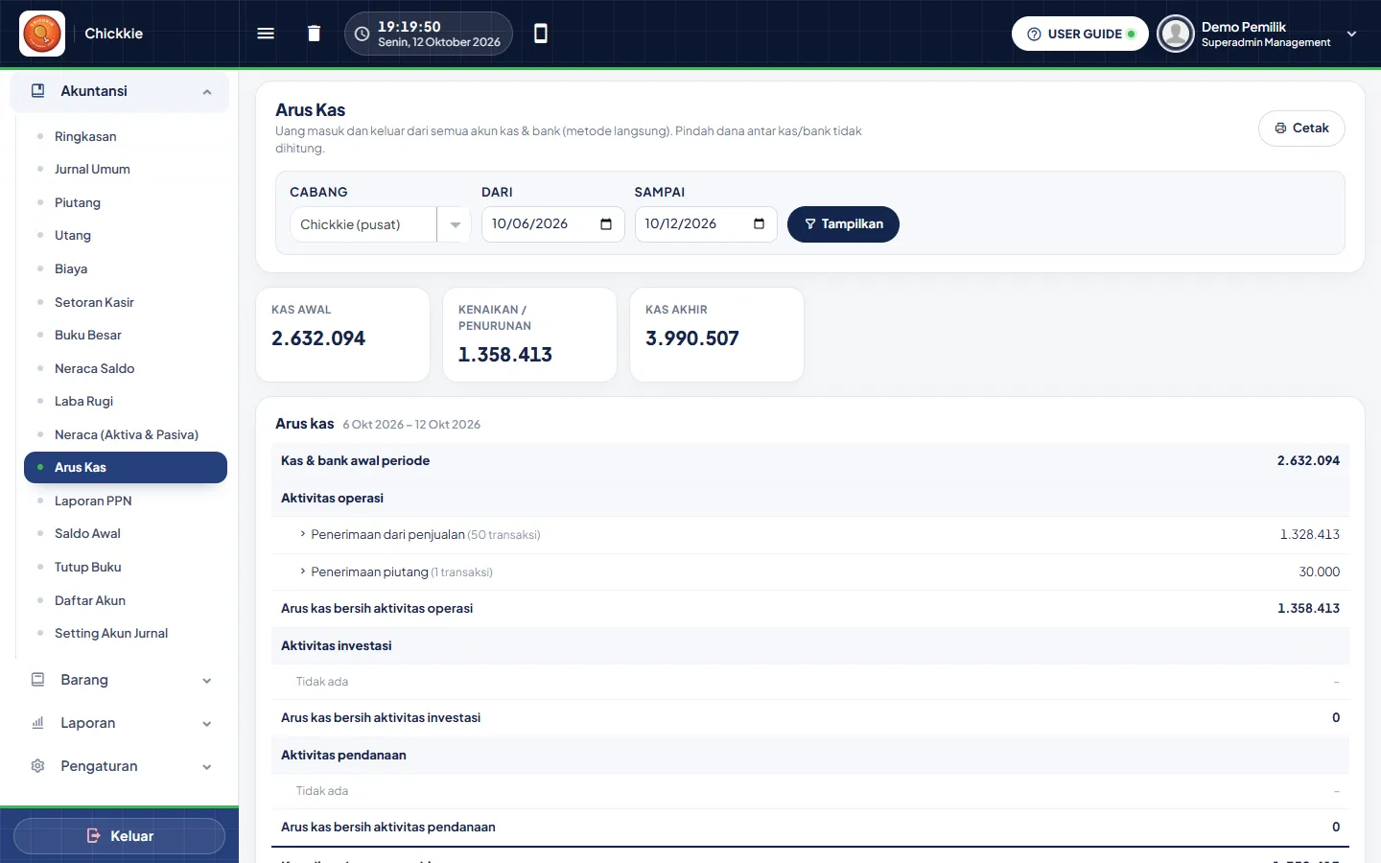
Task: Click the Tampilkan filter button
Action: pyautogui.click(x=843, y=224)
